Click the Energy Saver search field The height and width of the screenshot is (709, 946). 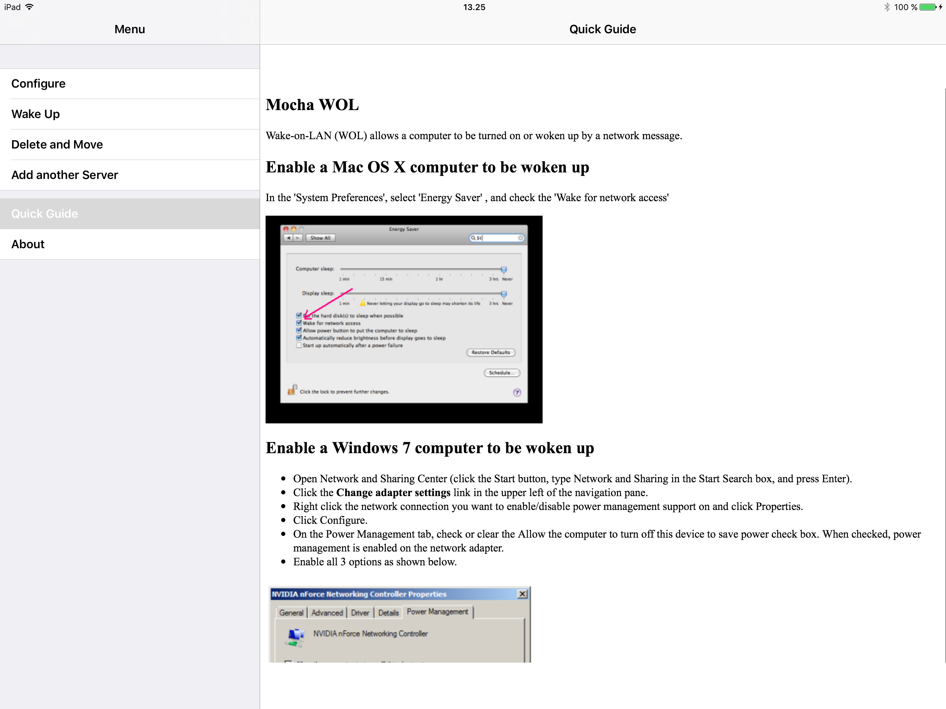click(496, 238)
